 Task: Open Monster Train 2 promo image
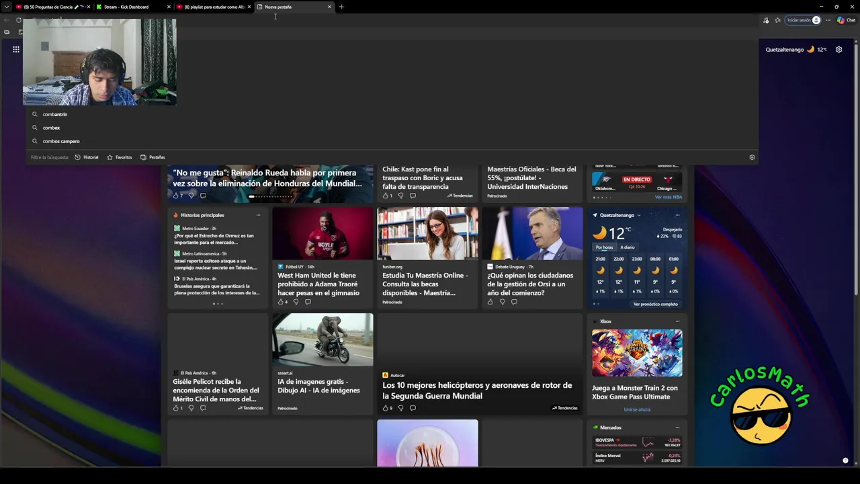coord(637,353)
